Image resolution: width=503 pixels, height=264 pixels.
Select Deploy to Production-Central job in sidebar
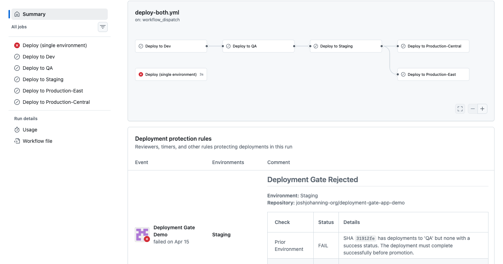pos(60,102)
